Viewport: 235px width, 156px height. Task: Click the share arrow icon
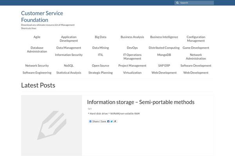[x=115, y=121]
